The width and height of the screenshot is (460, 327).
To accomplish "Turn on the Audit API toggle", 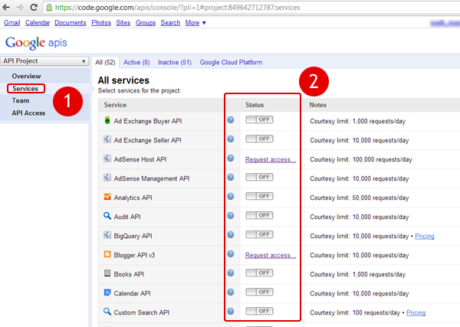I will tap(259, 216).
